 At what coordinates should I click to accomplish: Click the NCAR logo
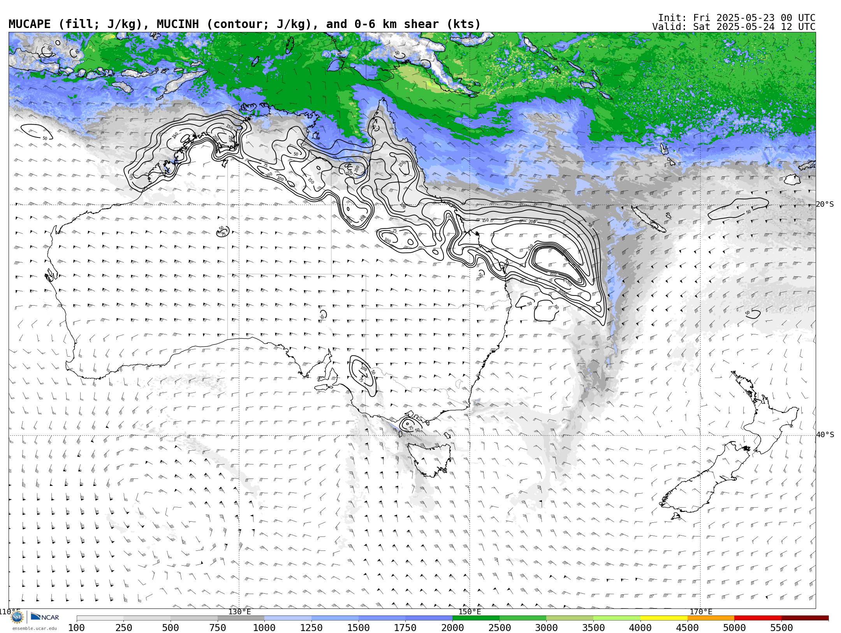[45, 617]
